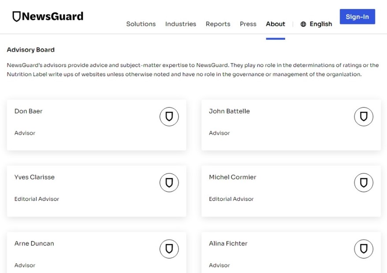Screen dimensions: 387x273
Task: Click Editorial Advisor under Michel Cormier
Action: click(231, 199)
